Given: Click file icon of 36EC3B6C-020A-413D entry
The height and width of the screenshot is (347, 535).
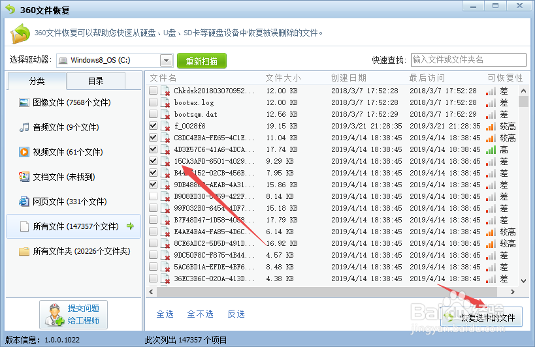Looking at the screenshot, I should [165, 279].
